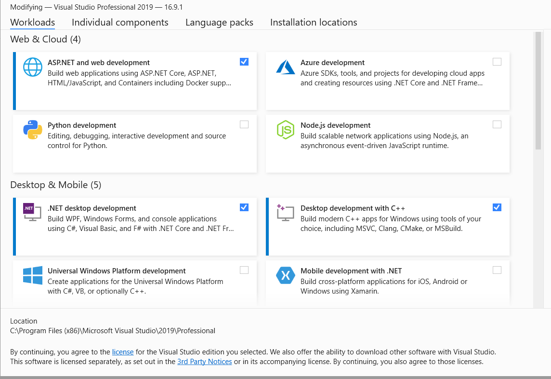Check the Python development workload
The width and height of the screenshot is (551, 379).
tap(244, 124)
